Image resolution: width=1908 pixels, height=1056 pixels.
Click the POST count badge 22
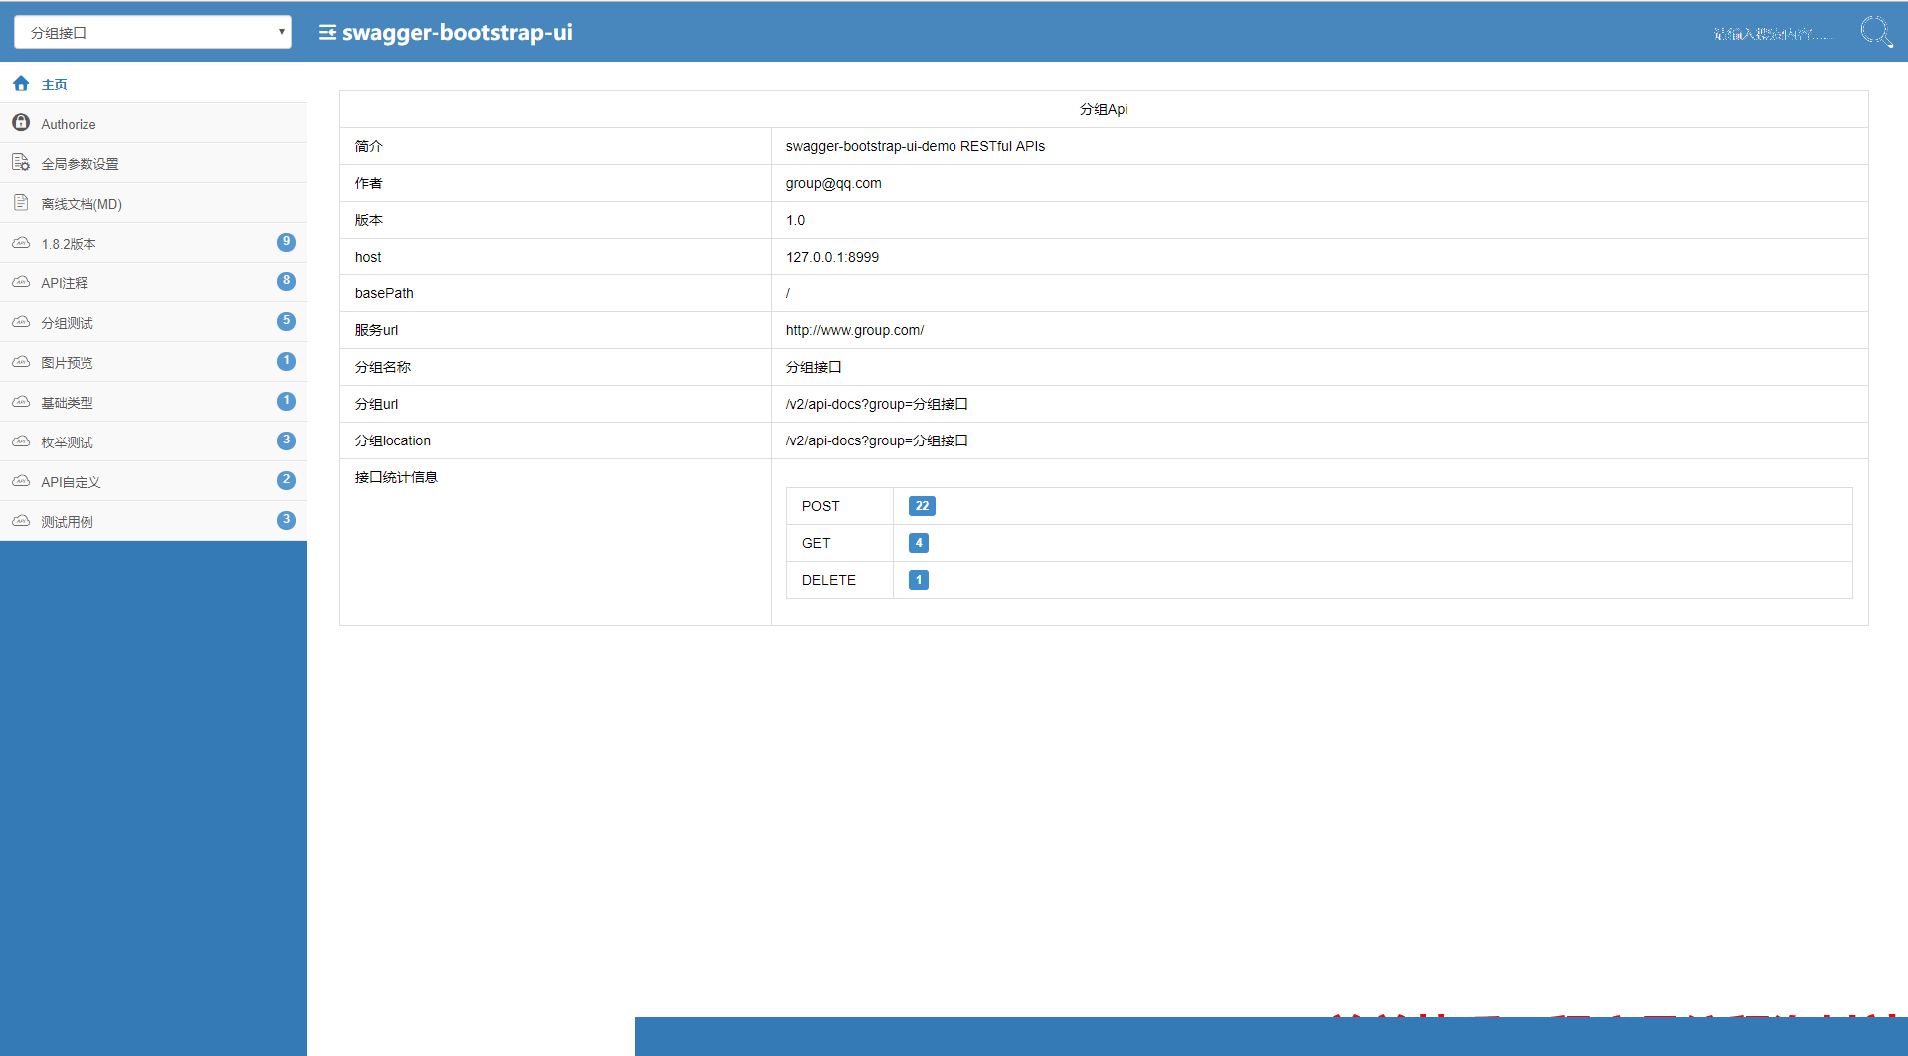click(922, 506)
